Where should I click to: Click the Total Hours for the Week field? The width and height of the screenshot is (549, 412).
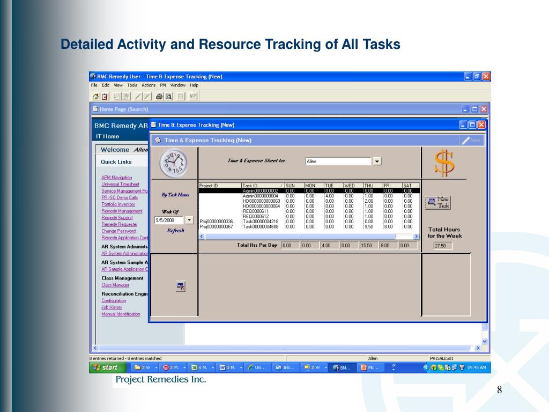[x=443, y=246]
